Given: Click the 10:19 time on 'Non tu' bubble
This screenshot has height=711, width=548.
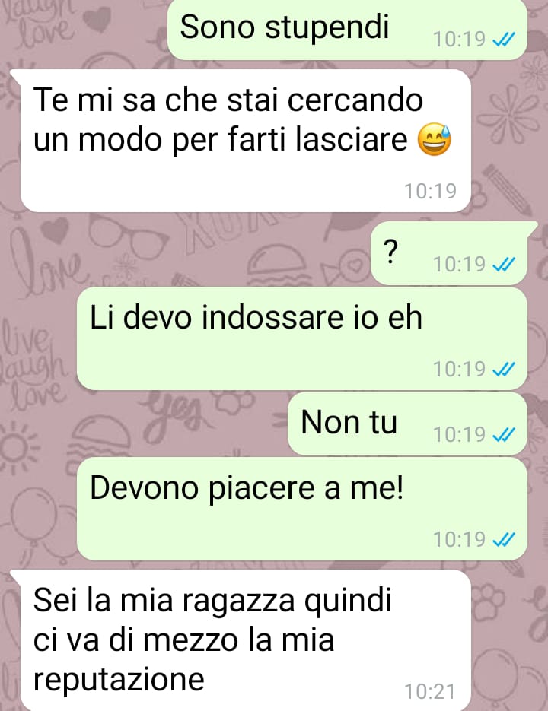Looking at the screenshot, I should pos(460,434).
